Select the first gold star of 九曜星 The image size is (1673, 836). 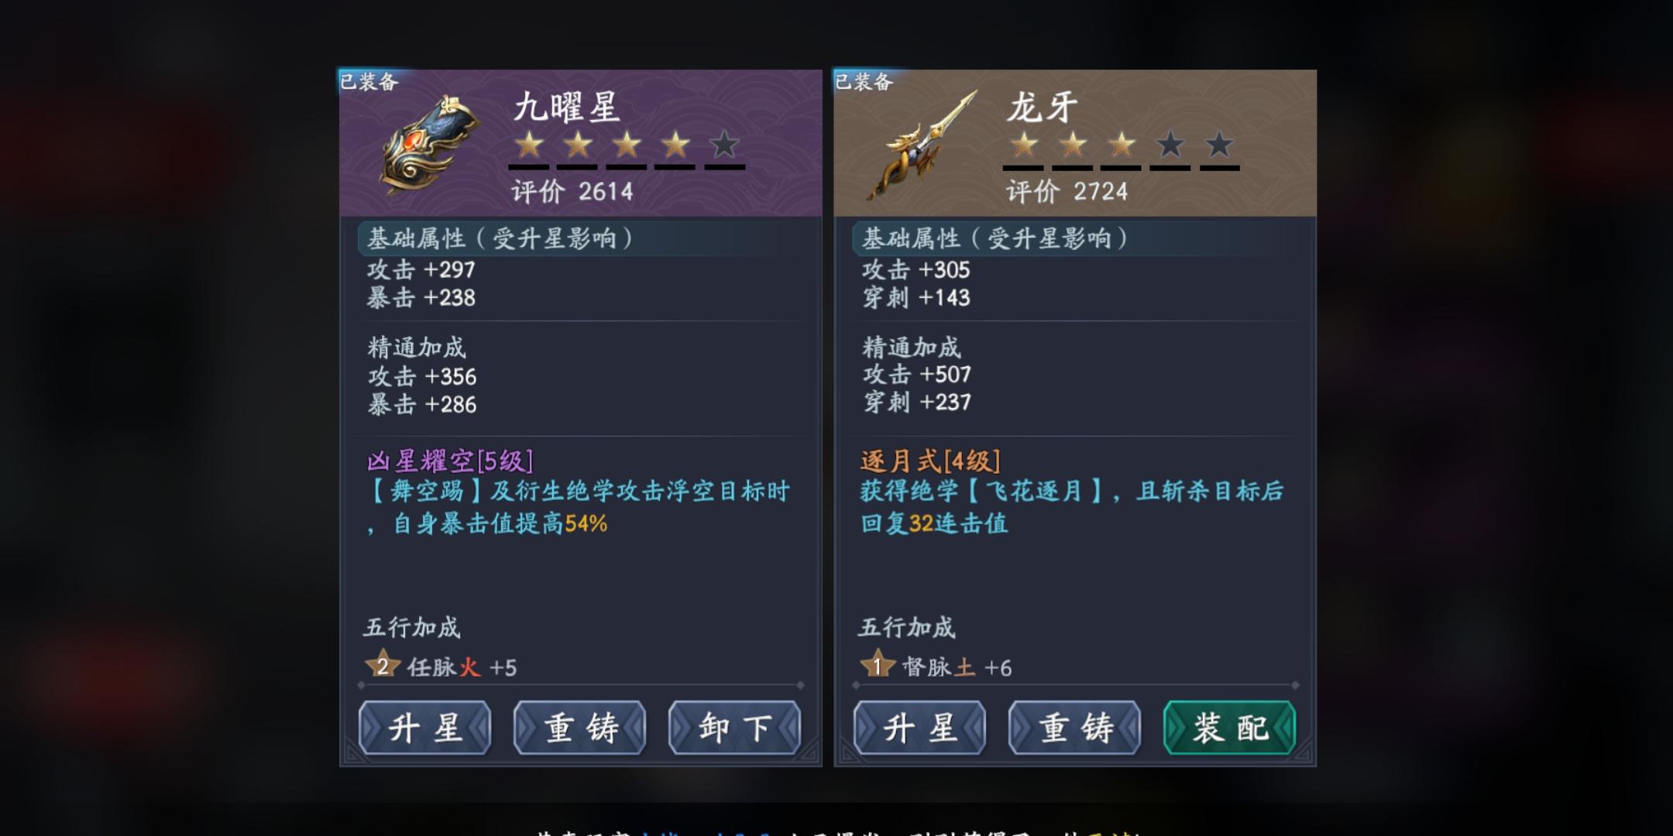pyautogui.click(x=530, y=145)
